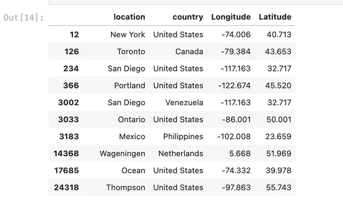Viewport: 343px width, 200px height.
Task: Click the Toronto location cell
Action: 131,51
